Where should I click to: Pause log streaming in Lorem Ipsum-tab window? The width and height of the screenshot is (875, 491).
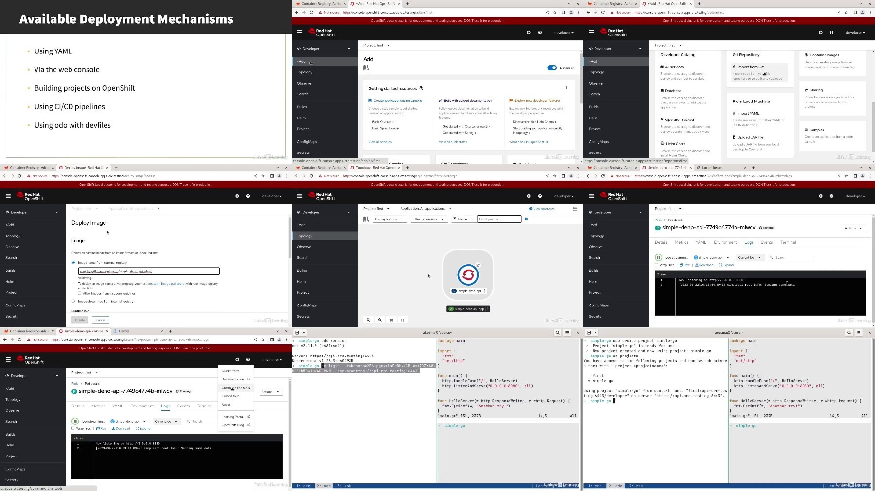658,257
